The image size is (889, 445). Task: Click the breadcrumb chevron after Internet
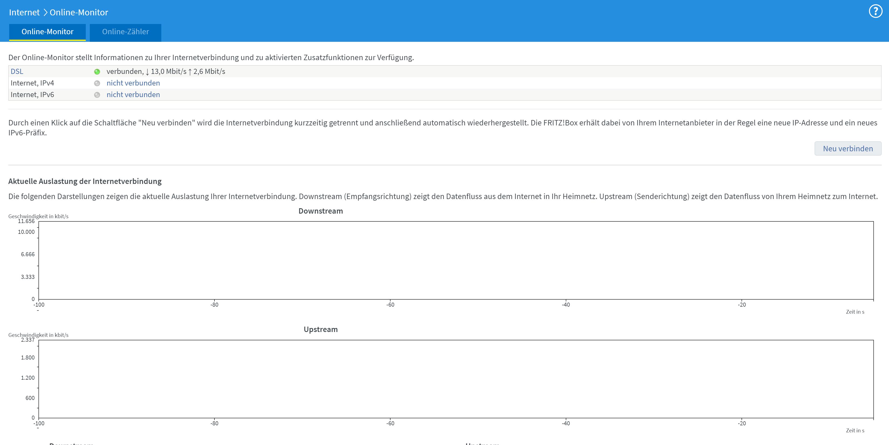[45, 12]
